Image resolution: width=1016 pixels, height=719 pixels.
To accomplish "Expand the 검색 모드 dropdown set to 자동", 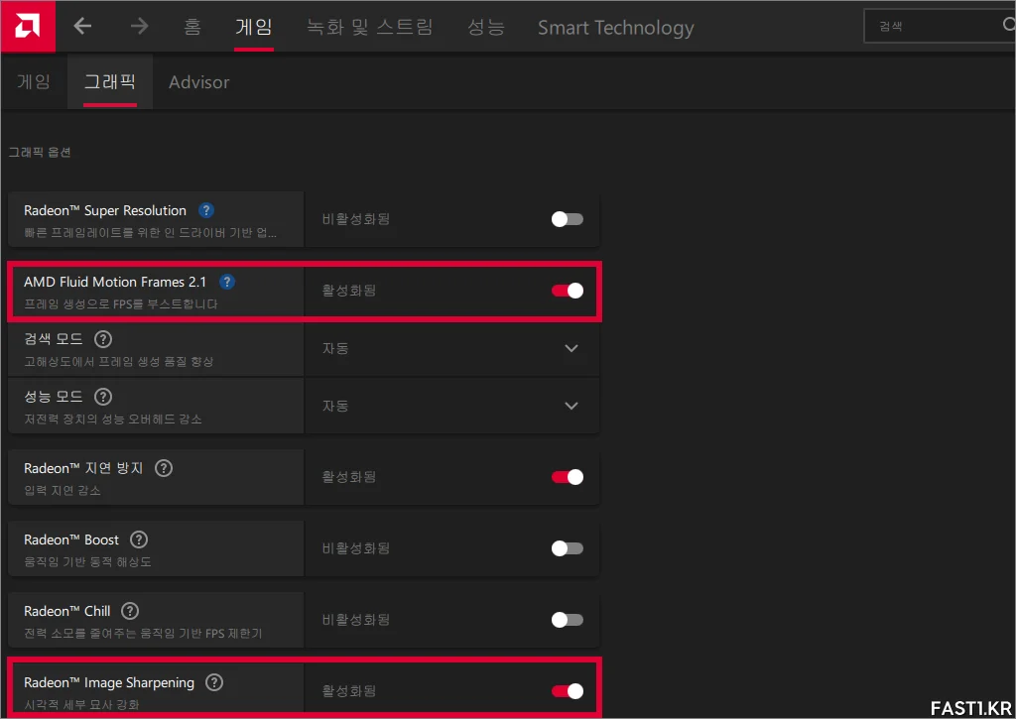I will 451,348.
